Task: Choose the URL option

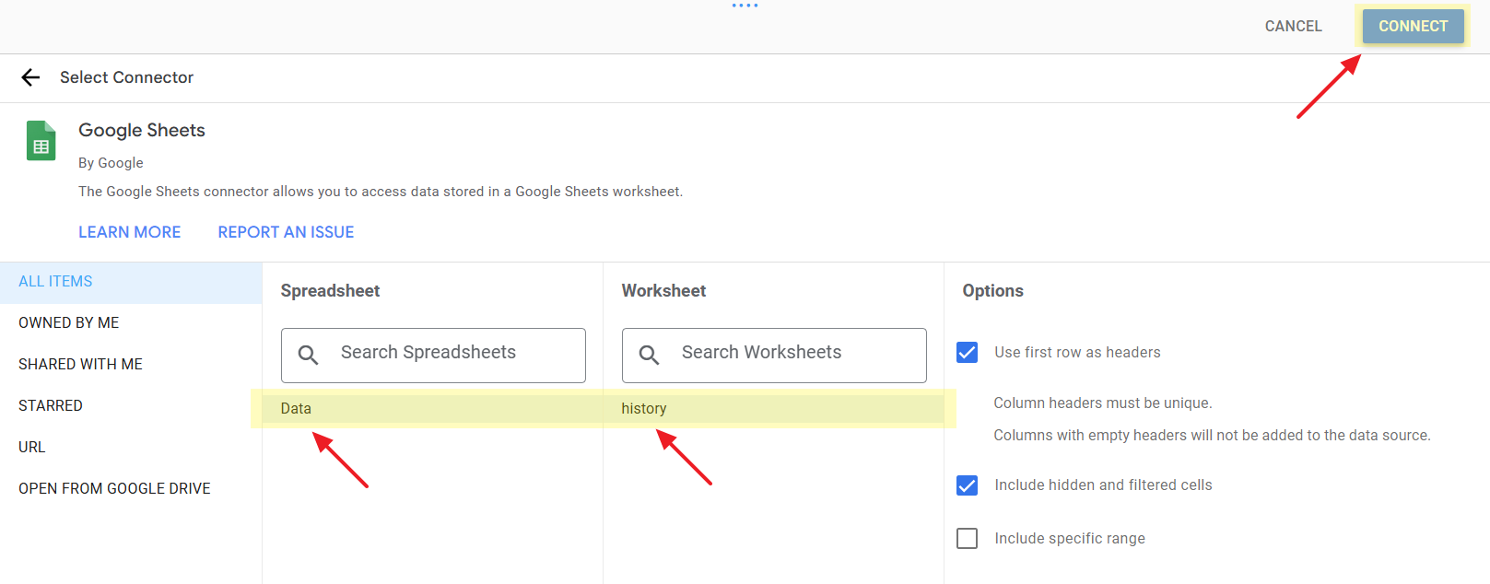Action: coord(32,448)
